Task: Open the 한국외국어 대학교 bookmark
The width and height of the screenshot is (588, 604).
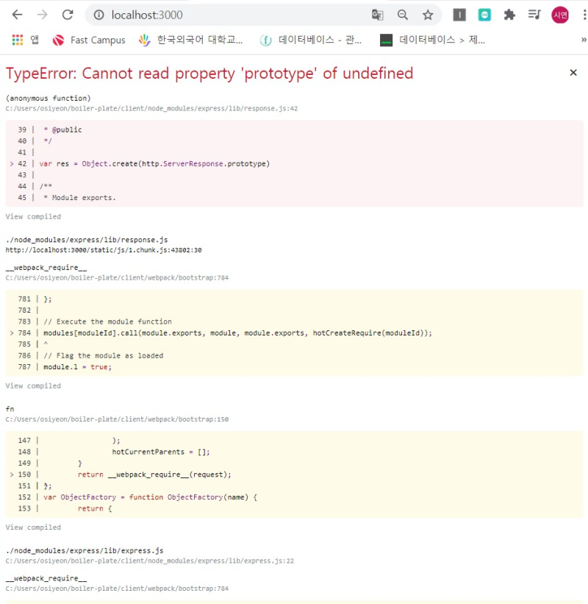Action: pos(190,40)
